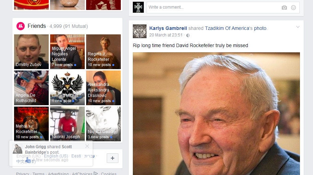Open the emoji picker in comment box
This screenshot has height=175, width=313.
tap(293, 8)
